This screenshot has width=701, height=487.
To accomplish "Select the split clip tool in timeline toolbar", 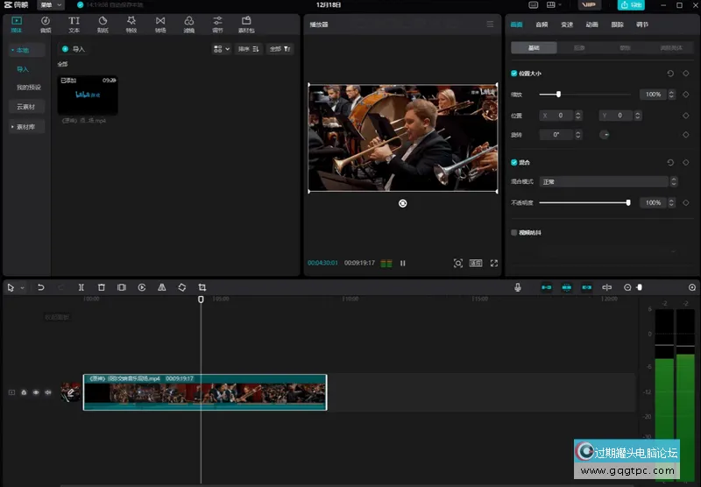I will click(x=81, y=287).
